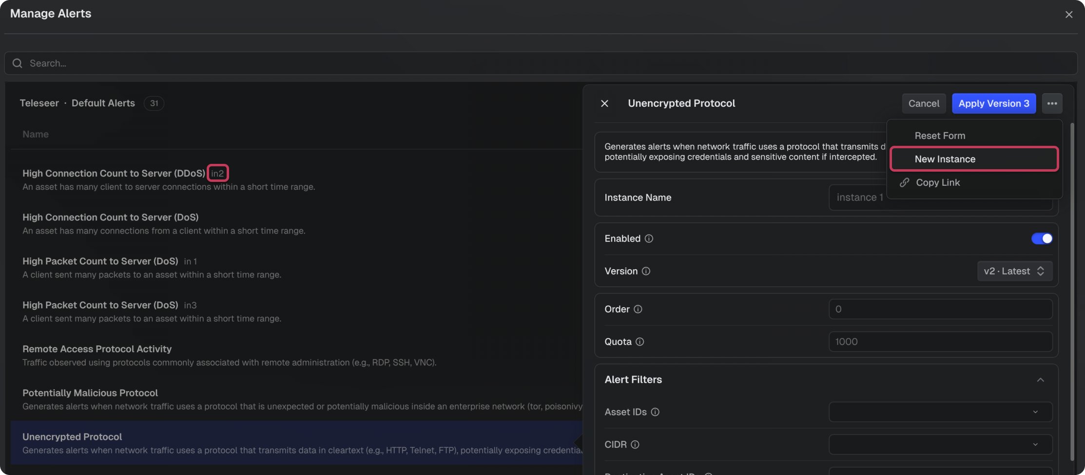Screen dimensions: 1085x475
Task: Click the info icon next to Version
Action: click(x=646, y=271)
